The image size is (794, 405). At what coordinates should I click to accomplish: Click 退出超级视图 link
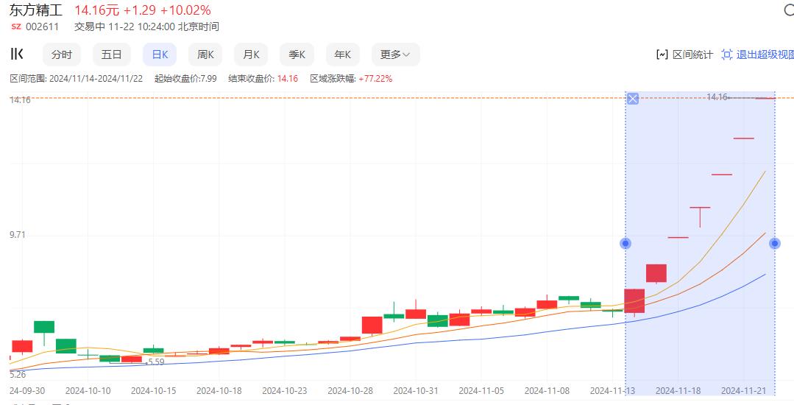(x=765, y=54)
